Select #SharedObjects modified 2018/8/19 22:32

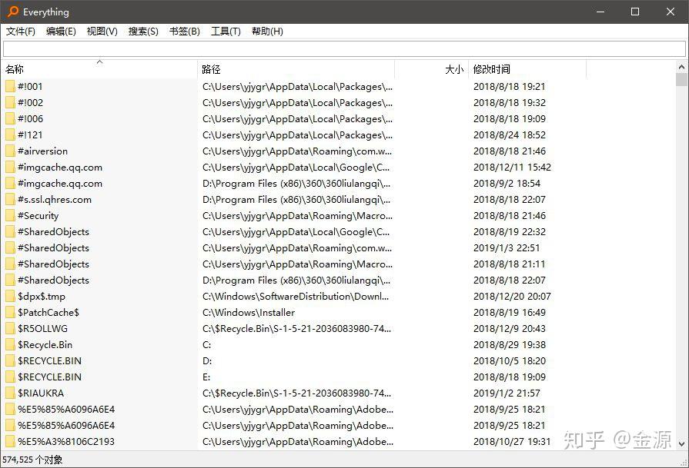tap(53, 231)
